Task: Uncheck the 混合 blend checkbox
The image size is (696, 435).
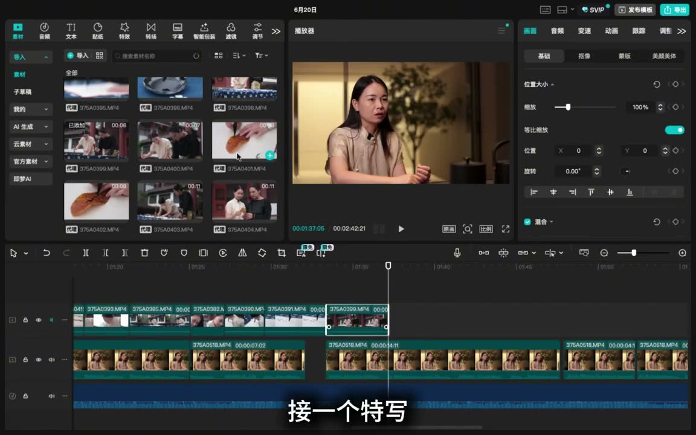Action: point(527,222)
